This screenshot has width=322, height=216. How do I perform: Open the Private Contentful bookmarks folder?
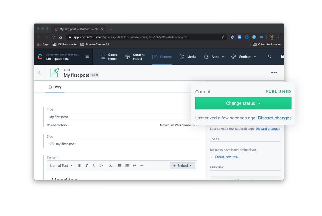[x=96, y=44]
